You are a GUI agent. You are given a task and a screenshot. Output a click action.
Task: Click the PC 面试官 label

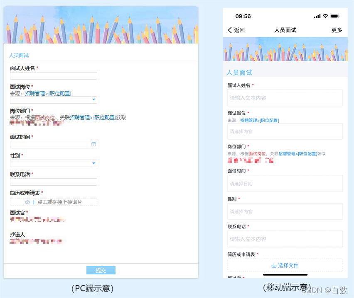(x=17, y=213)
